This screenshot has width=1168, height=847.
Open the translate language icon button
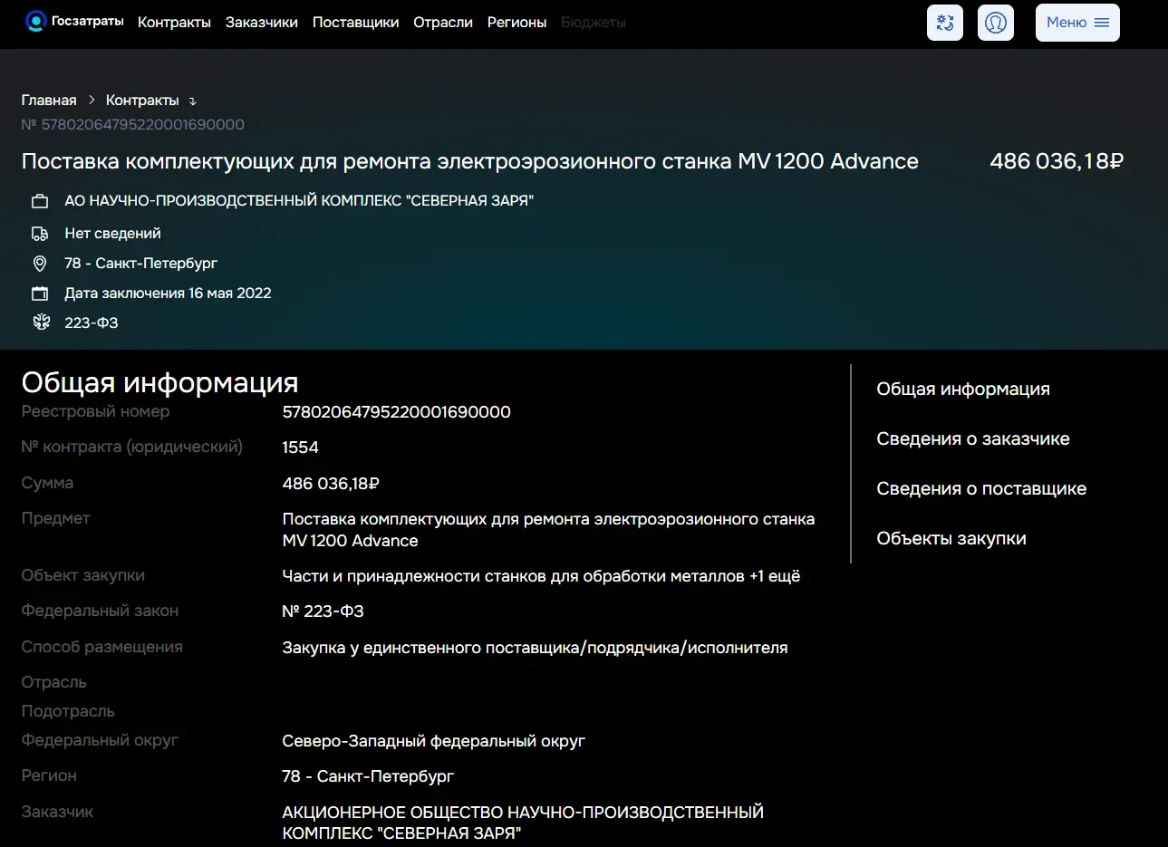click(x=945, y=23)
